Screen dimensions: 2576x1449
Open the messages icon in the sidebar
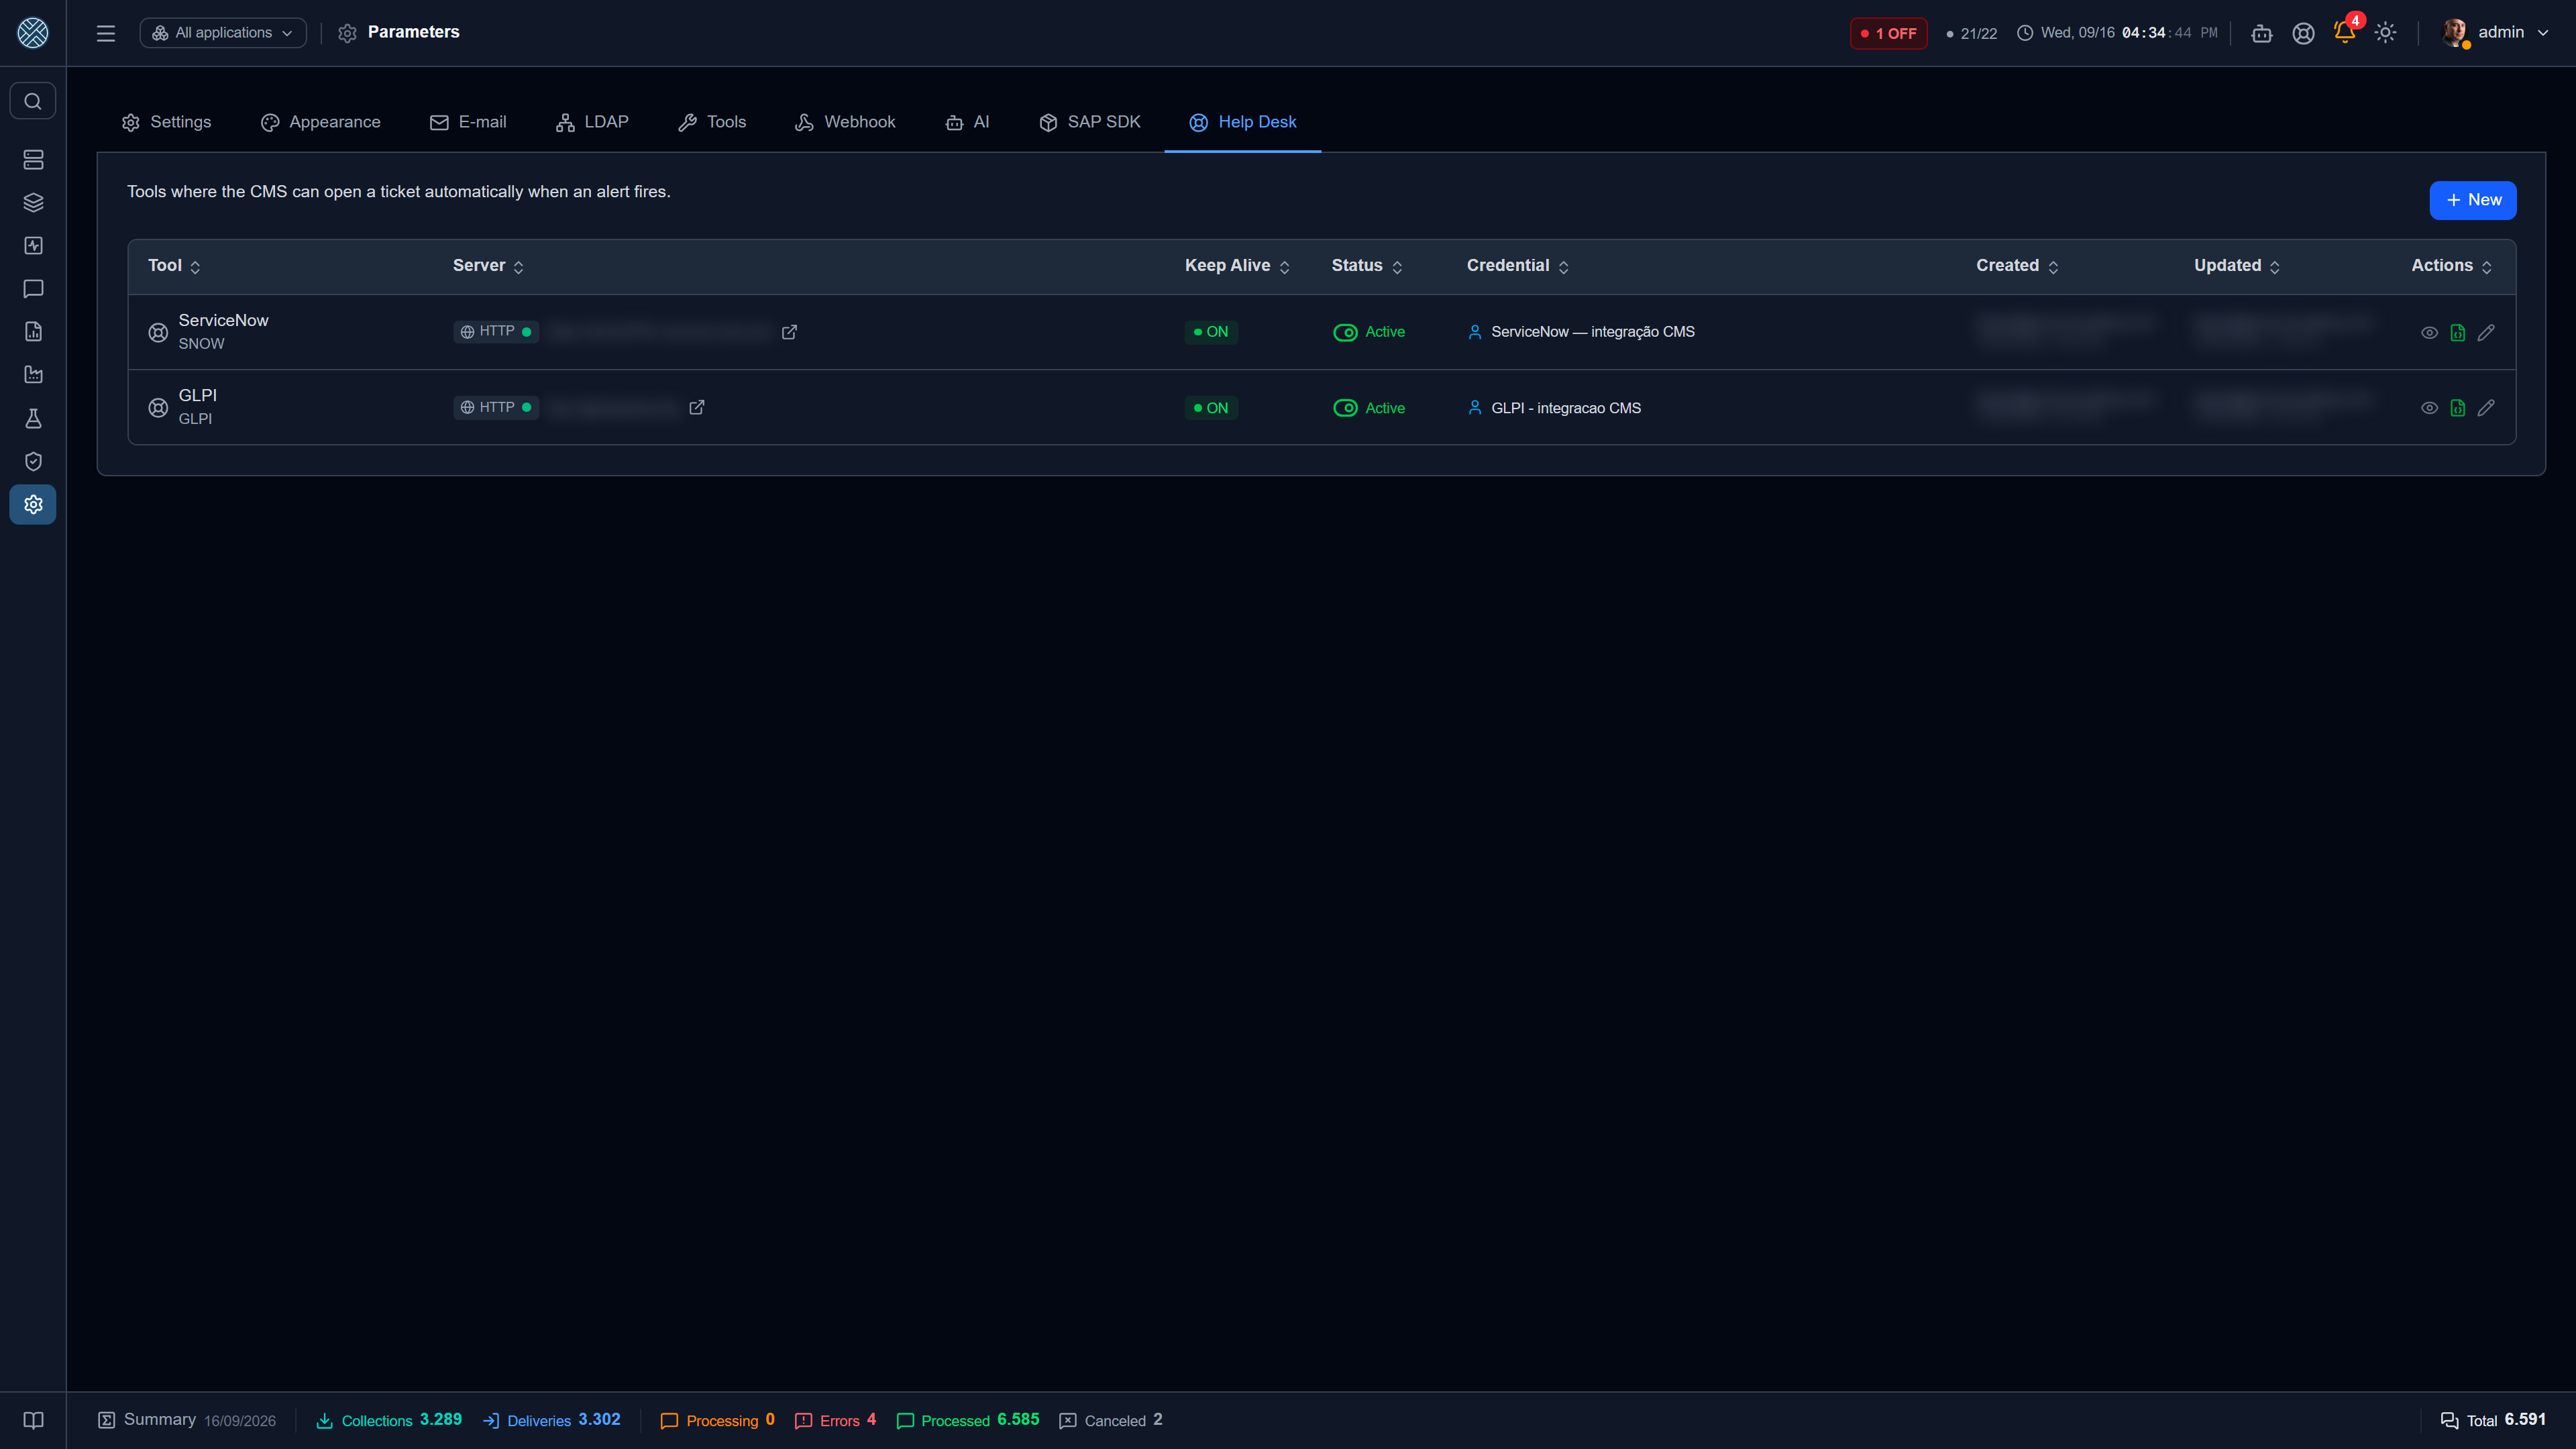click(33, 289)
